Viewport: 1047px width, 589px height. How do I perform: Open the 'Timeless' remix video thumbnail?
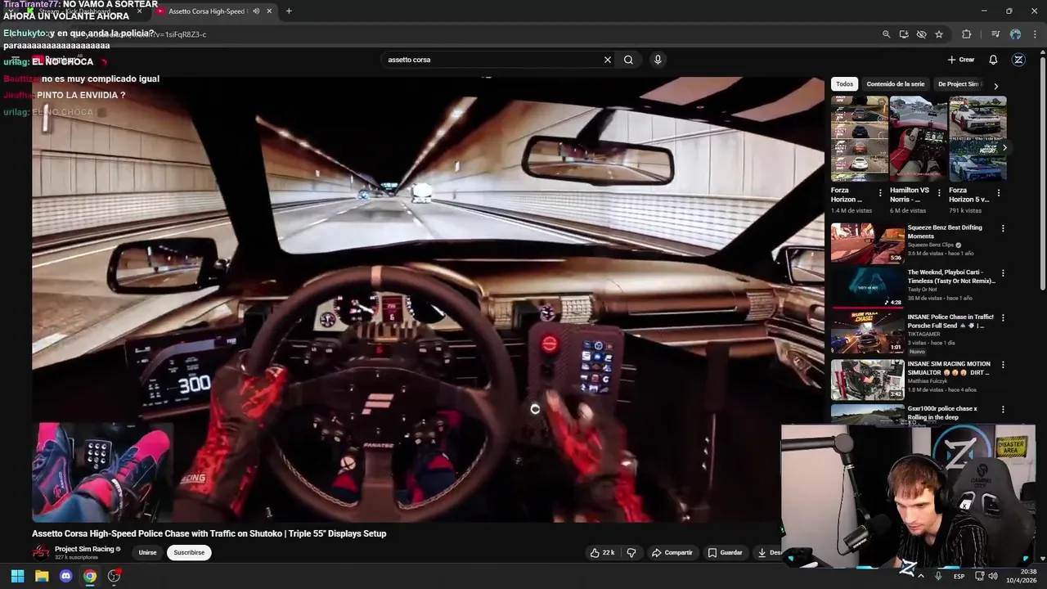click(867, 288)
